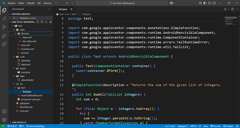Viewport: 240px width, 128px height.
Task: Open the Search view in activity bar
Action: [x=4, y=19]
